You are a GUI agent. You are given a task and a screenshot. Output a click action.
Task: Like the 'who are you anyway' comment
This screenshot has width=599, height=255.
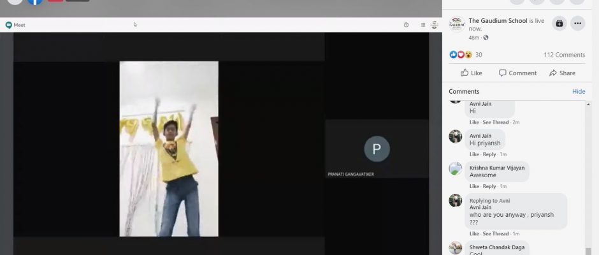pos(474,233)
